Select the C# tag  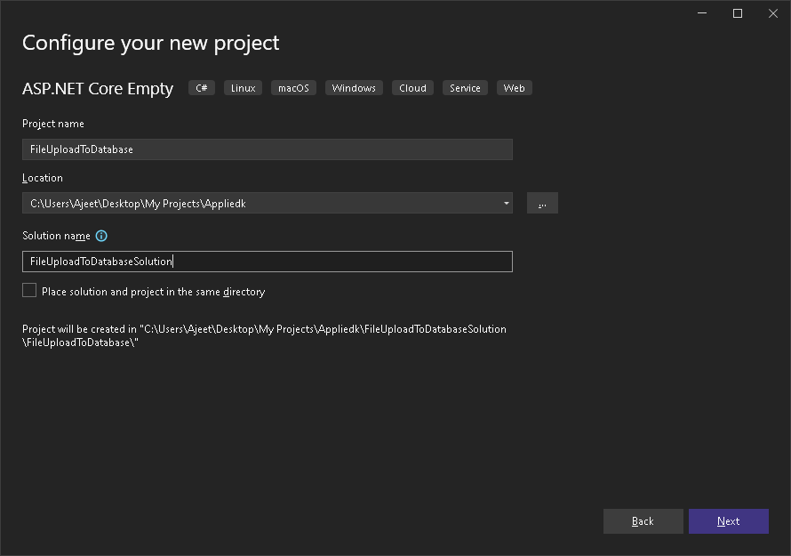click(x=202, y=88)
